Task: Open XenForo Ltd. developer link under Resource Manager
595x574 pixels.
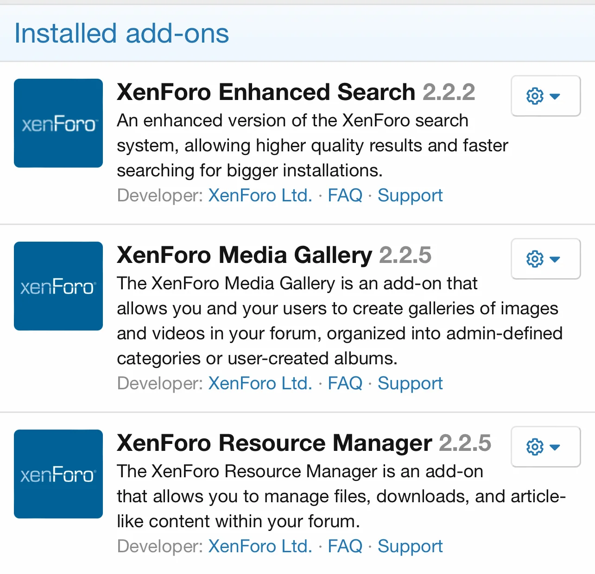Action: (260, 546)
